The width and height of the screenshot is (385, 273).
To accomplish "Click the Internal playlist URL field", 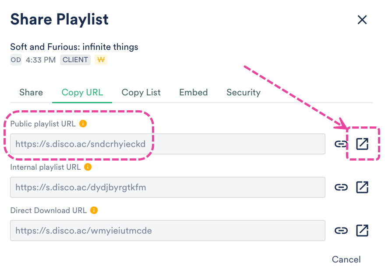I will pos(167,187).
